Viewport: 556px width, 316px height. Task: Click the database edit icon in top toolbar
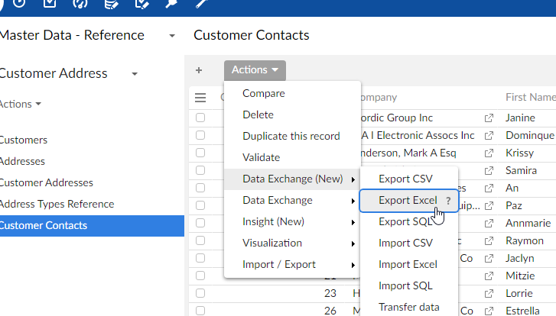(111, 4)
